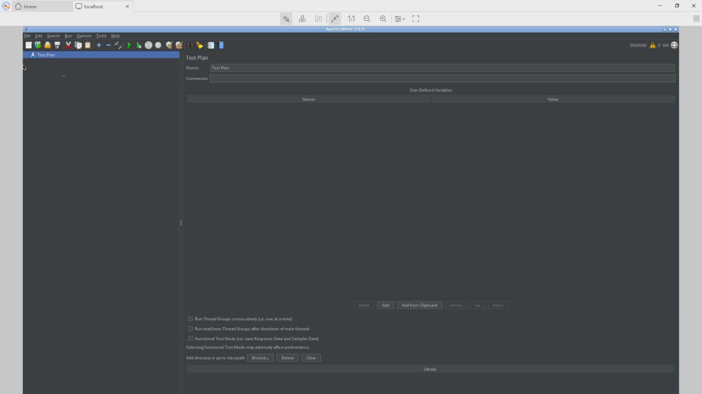The image size is (702, 394).
Task: Enable Run Thread Groups consecutively checkbox
Action: 190,319
